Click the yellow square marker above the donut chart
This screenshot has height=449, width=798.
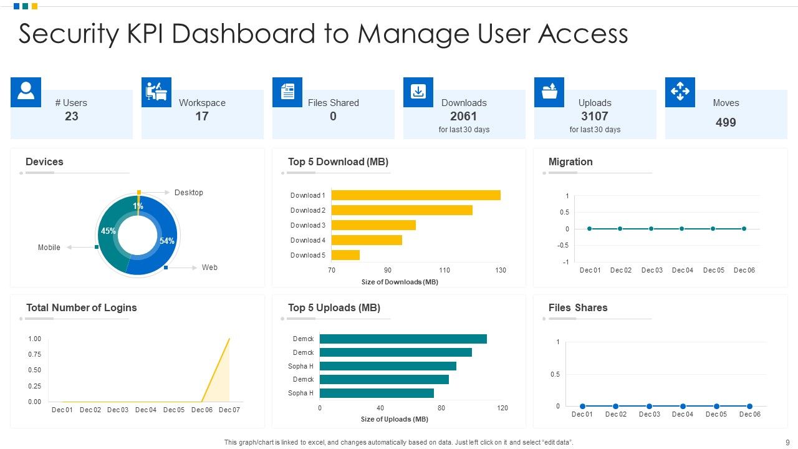tap(138, 193)
